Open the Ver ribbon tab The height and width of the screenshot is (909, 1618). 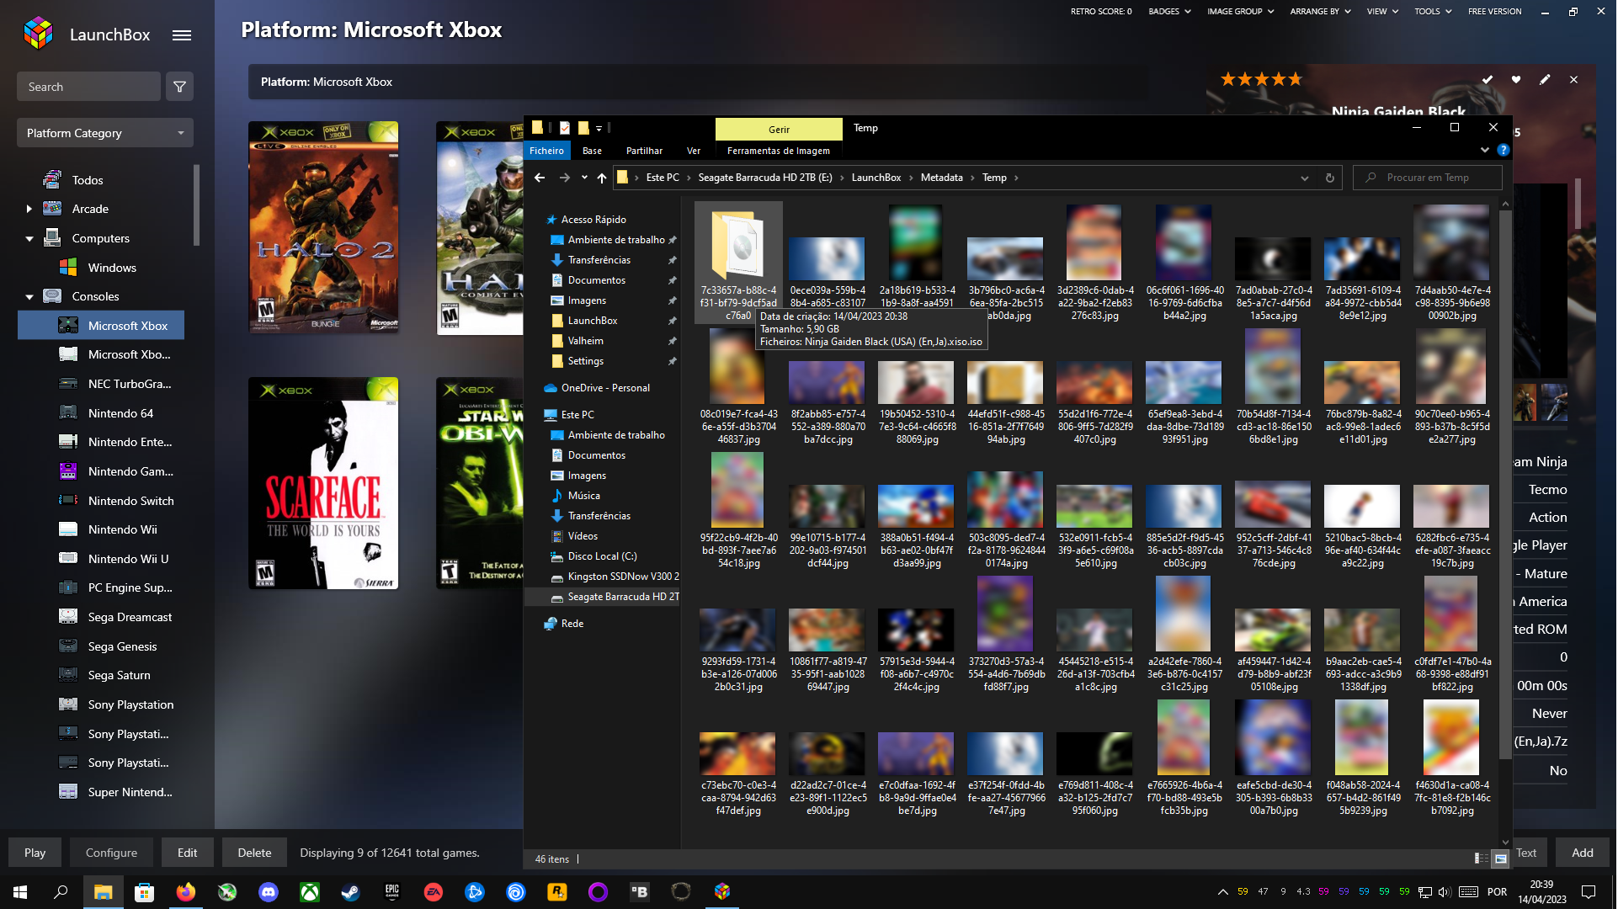click(x=694, y=151)
